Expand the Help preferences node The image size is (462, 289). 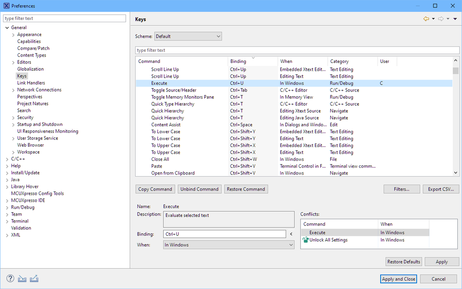pos(7,166)
